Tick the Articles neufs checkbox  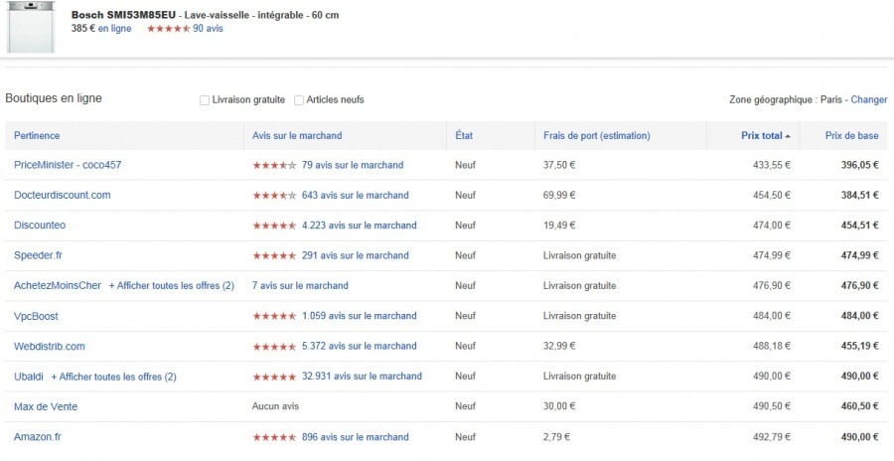299,100
